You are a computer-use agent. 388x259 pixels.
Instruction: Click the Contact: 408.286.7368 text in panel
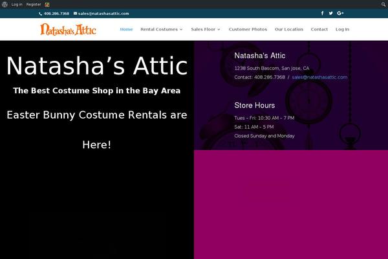point(259,77)
